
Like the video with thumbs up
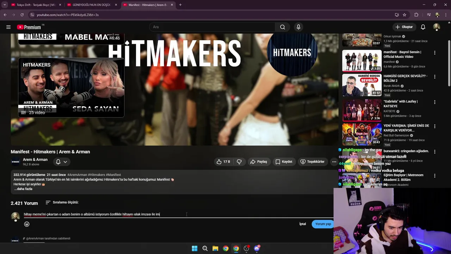click(223, 162)
